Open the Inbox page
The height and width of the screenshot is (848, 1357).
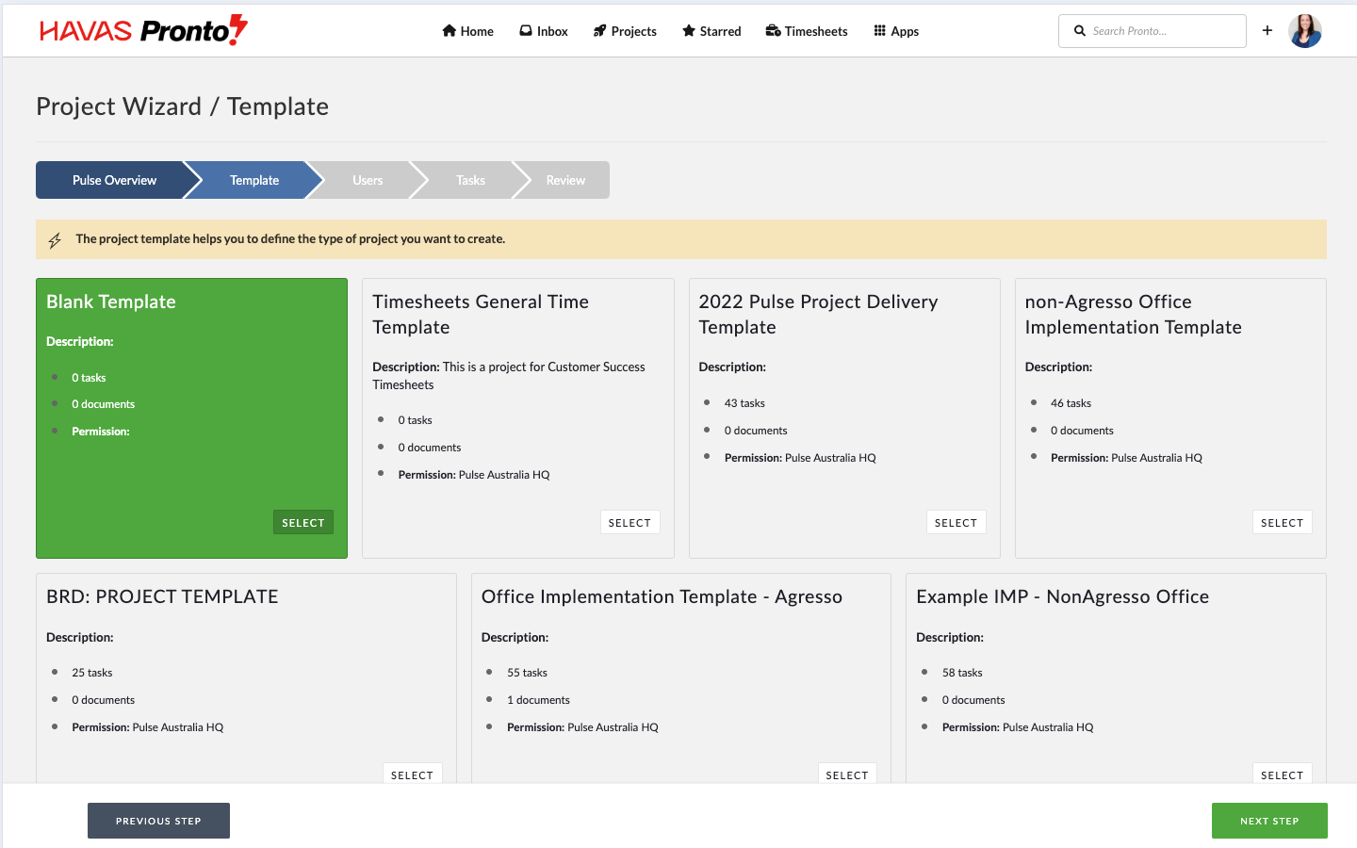[x=544, y=31]
